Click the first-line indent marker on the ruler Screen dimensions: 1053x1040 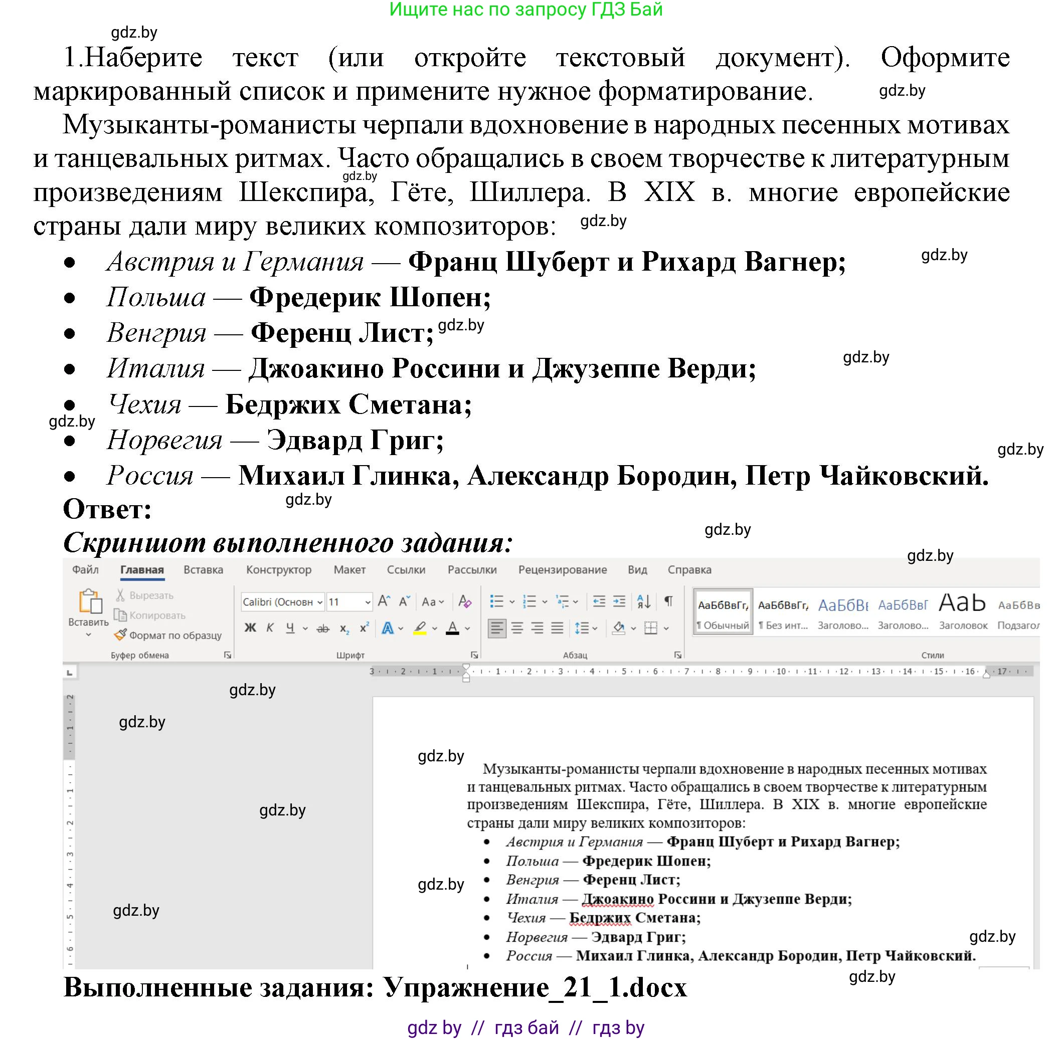[466, 668]
